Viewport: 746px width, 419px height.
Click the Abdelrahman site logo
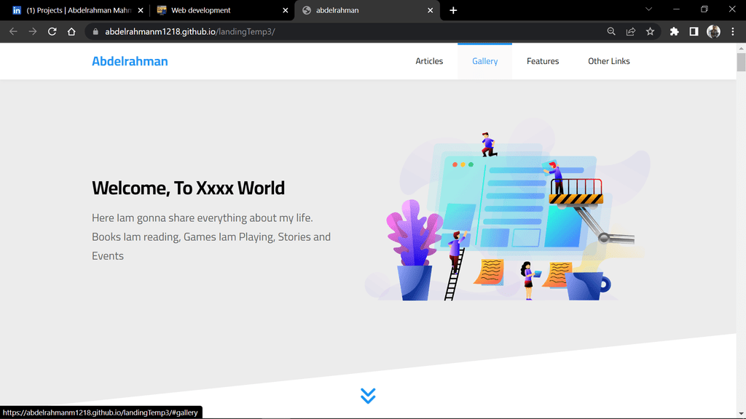(x=130, y=61)
